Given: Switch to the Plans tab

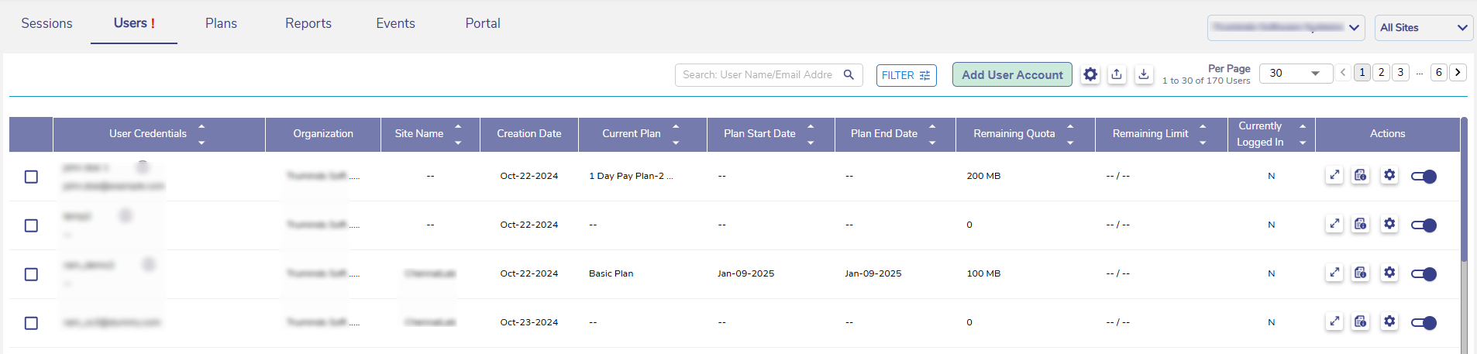Looking at the screenshot, I should [221, 23].
